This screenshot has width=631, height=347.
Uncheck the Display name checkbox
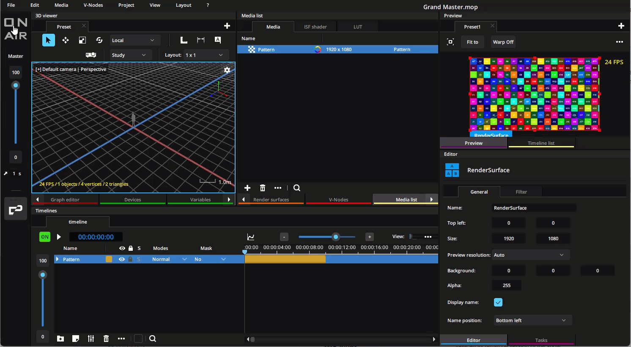(498, 302)
